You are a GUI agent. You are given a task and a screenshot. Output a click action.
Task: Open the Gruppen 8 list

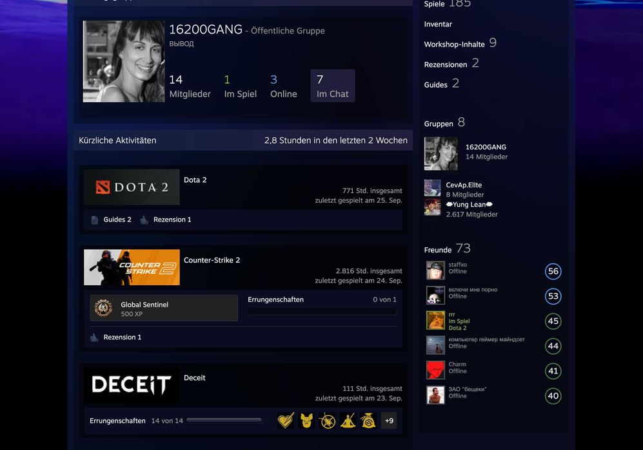coord(444,122)
